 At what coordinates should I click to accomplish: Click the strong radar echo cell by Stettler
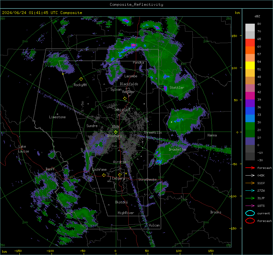(165, 88)
